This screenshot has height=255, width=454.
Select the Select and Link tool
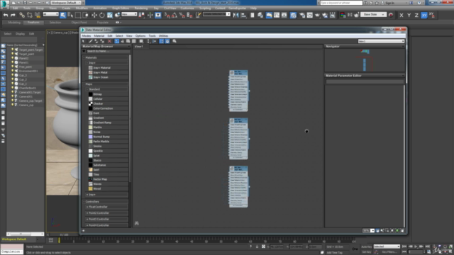(x=22, y=15)
